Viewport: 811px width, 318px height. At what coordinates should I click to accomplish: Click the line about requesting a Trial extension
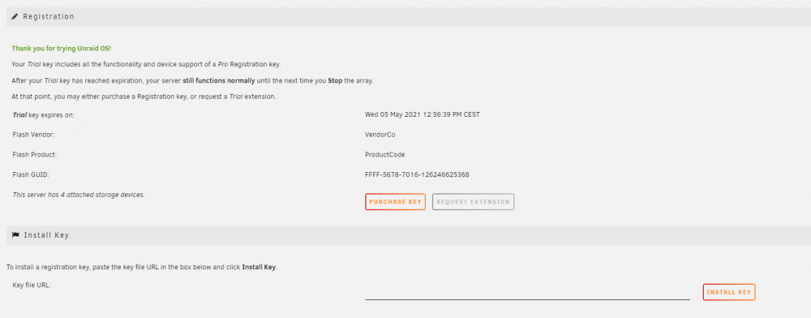(144, 97)
